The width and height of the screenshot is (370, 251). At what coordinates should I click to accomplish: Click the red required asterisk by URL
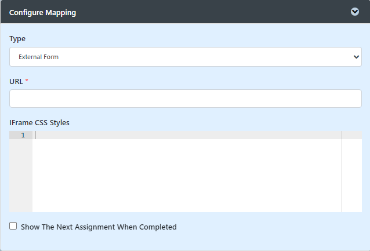coord(27,81)
